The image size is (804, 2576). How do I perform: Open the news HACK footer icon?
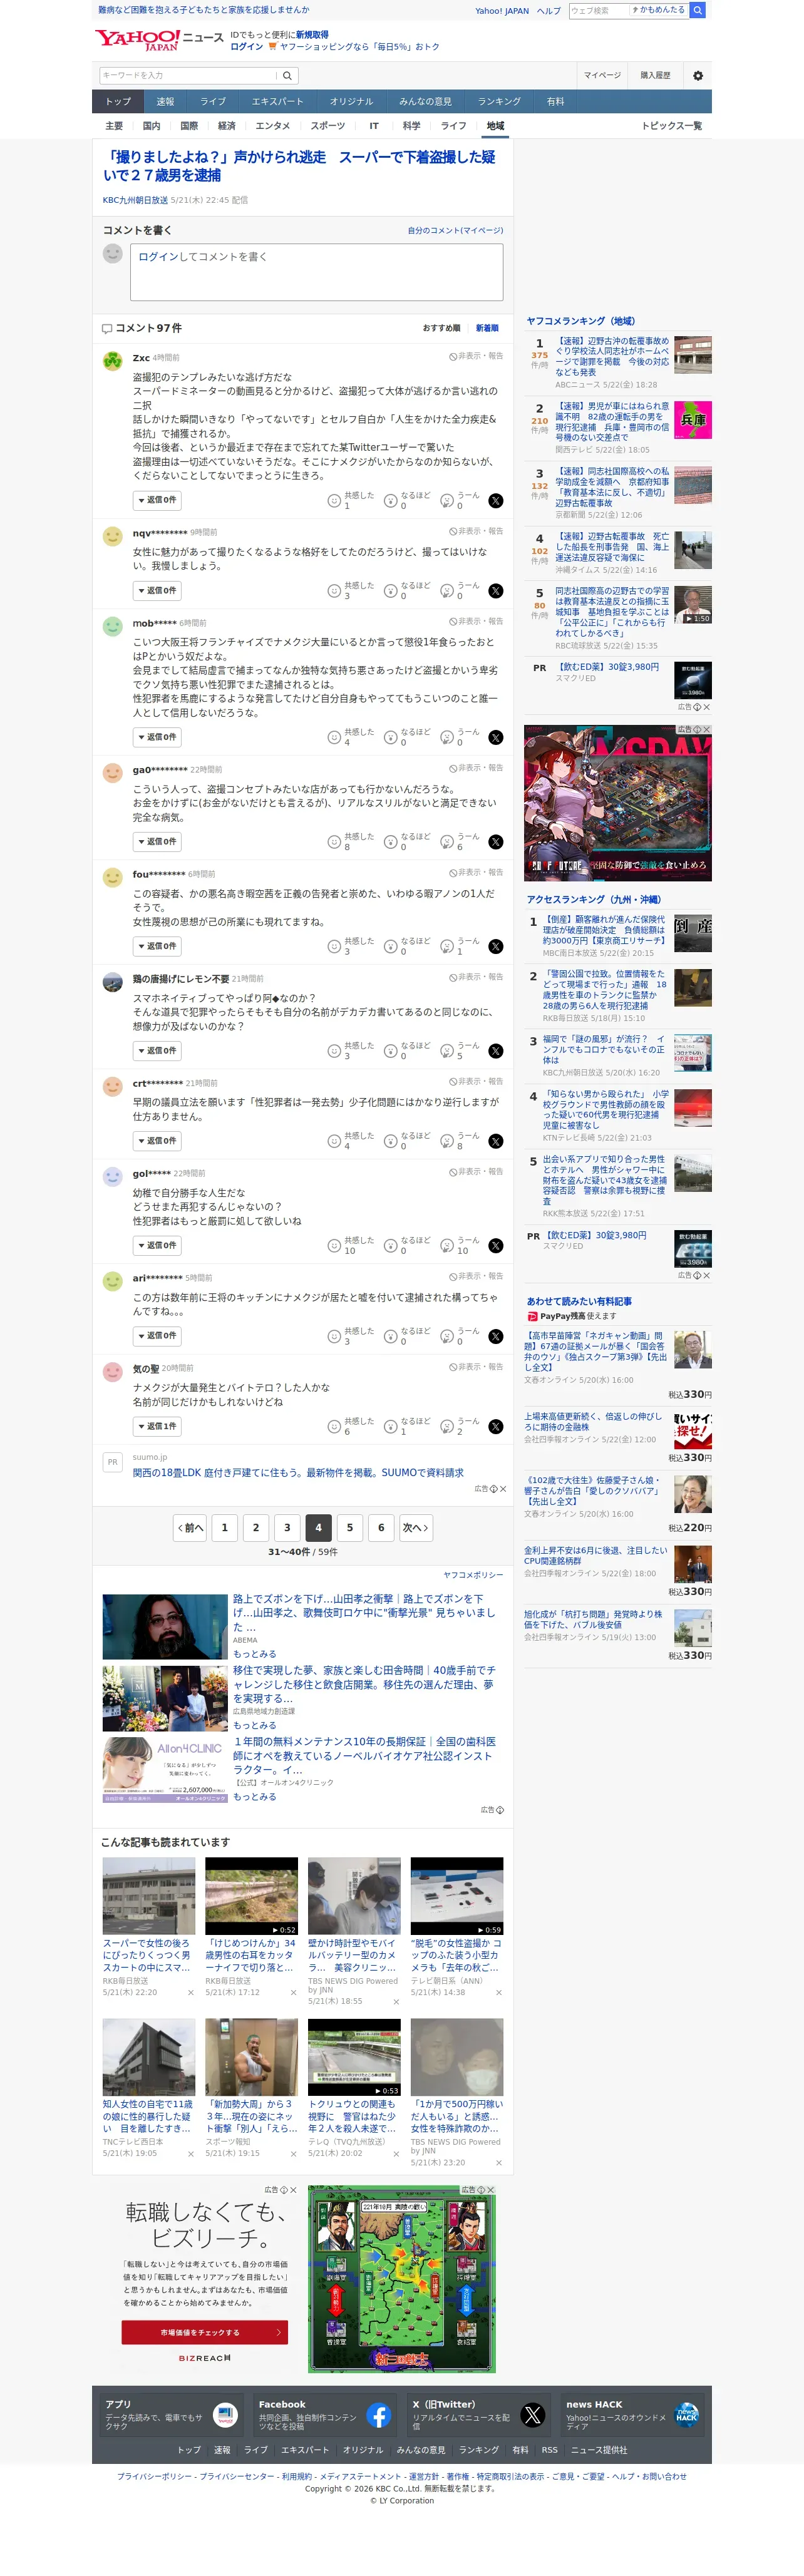point(686,2415)
